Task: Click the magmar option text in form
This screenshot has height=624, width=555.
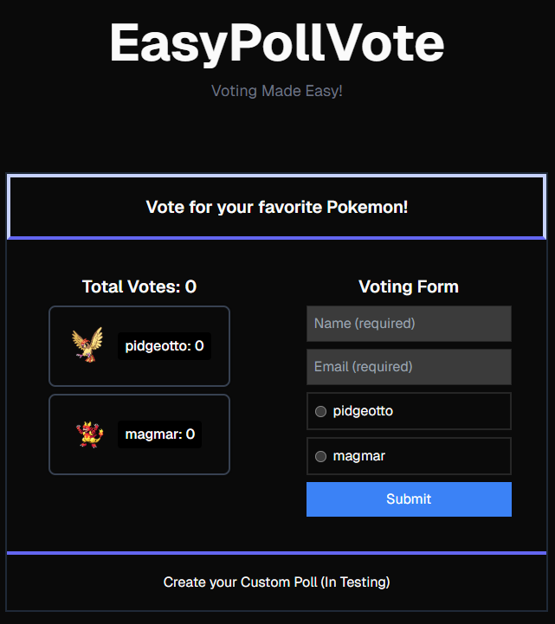Action: tap(359, 456)
